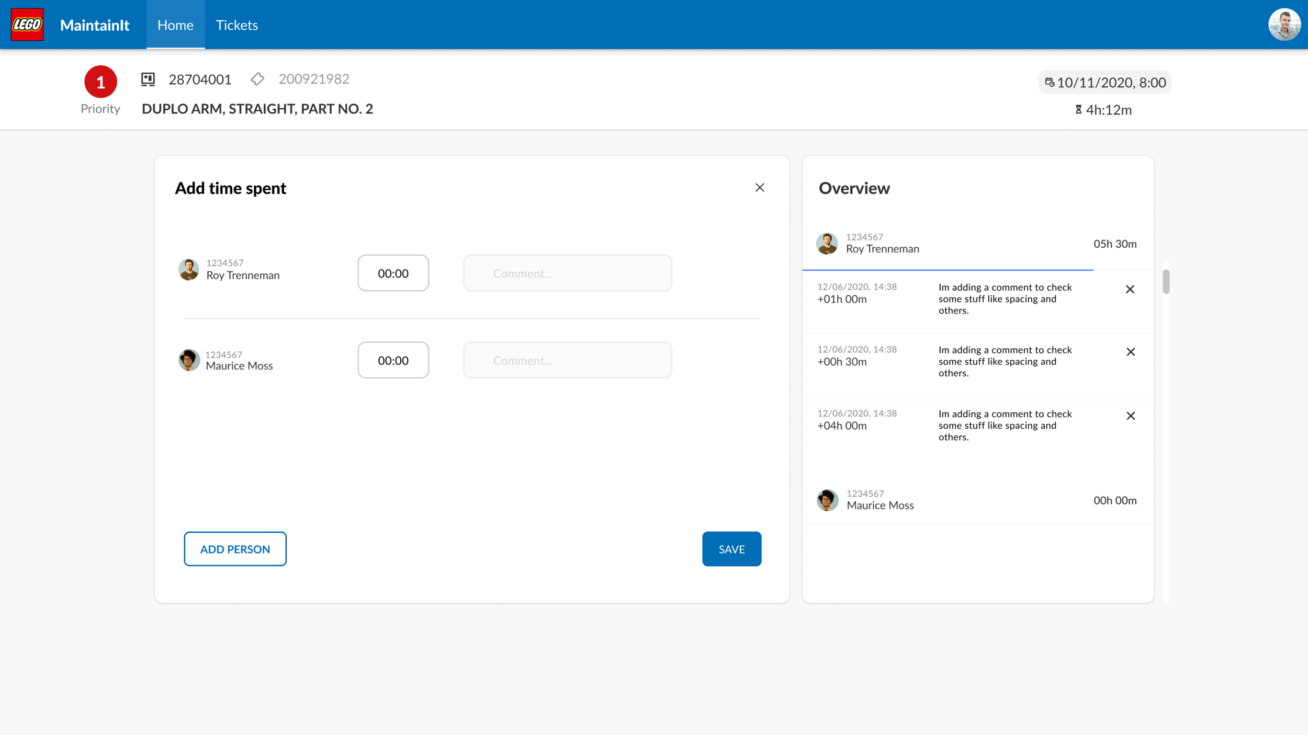Click Maurice Moss's Comment field

tap(567, 360)
